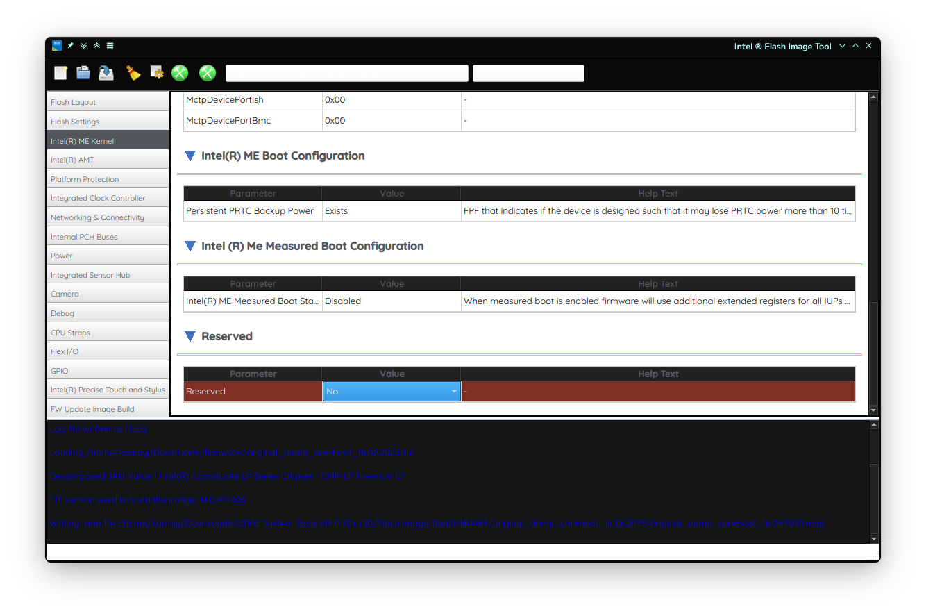Open a file with the folder icon
926x616 pixels.
click(x=83, y=72)
